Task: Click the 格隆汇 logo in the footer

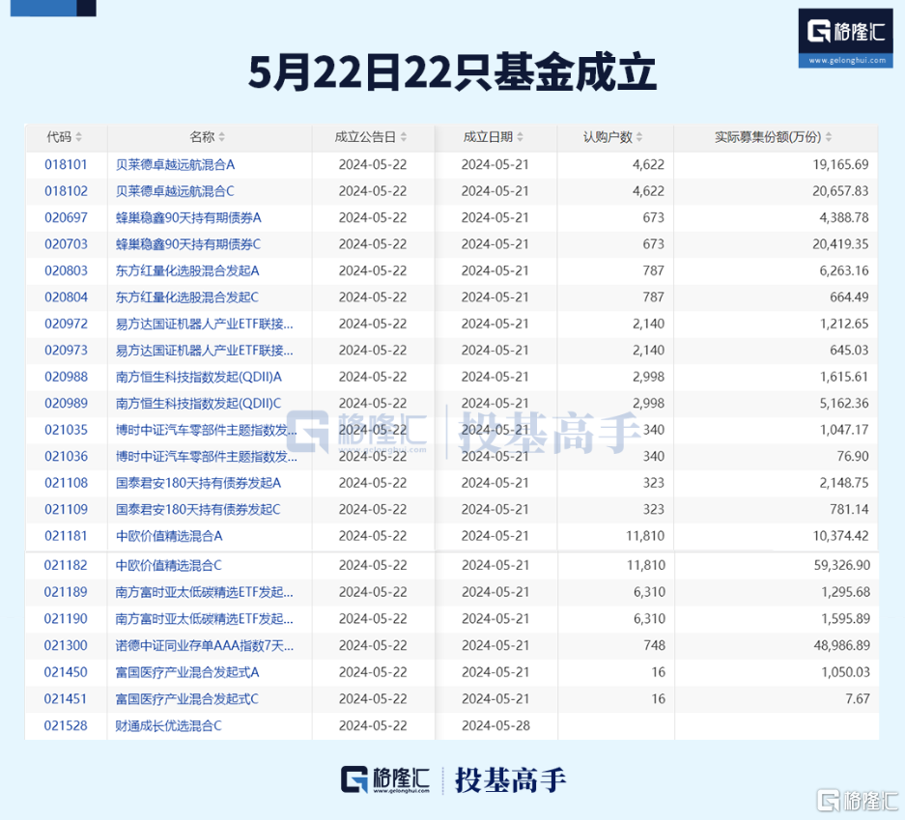Action: pos(385,780)
